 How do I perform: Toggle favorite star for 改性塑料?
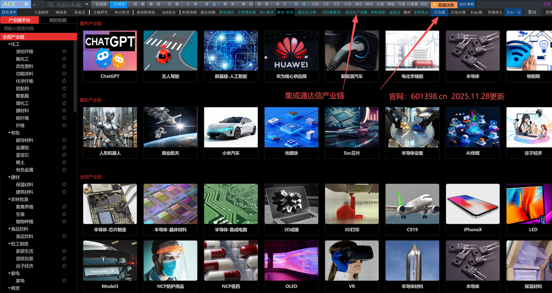click(64, 66)
